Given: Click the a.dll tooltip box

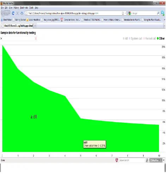Looking at the screenshot, I should click(x=94, y=144).
